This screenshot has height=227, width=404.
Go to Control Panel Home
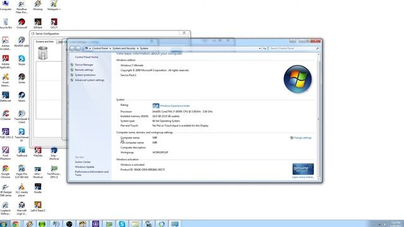[86, 57]
